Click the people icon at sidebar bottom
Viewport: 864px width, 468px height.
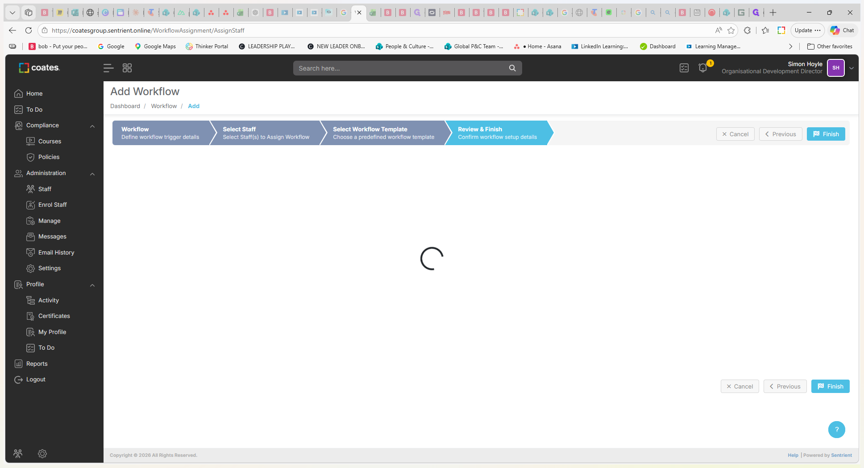18,454
